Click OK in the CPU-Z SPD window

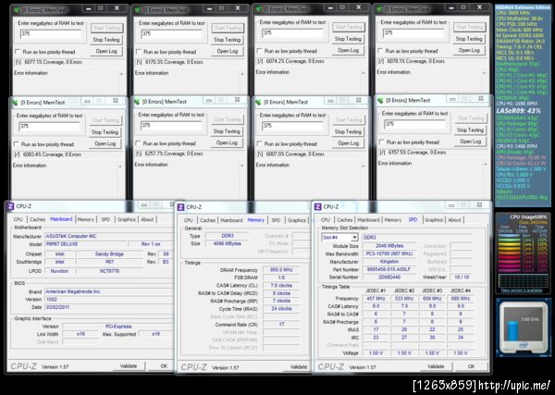471,366
